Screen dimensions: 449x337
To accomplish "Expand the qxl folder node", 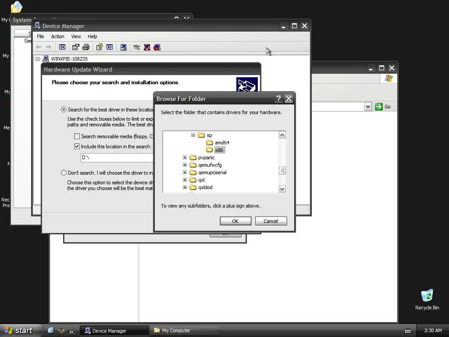I will pos(185,179).
